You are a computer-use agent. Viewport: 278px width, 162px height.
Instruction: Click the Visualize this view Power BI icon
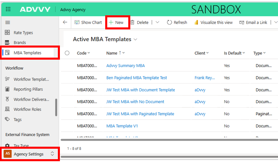pos(196,22)
